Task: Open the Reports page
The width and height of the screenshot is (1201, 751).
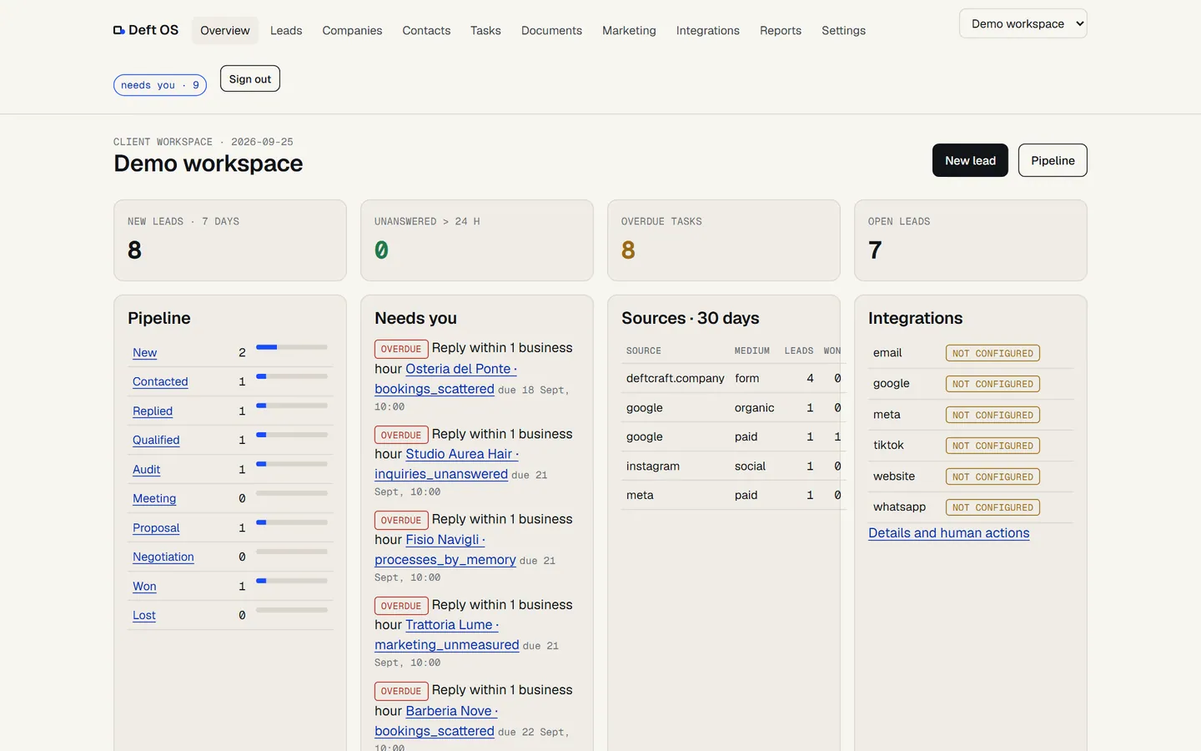Action: coord(781,30)
